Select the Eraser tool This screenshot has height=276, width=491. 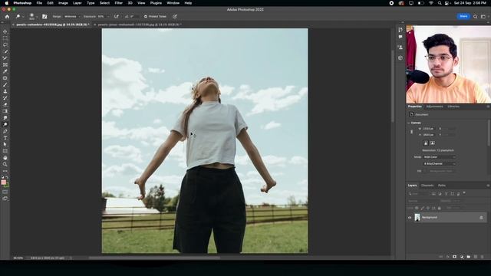(x=5, y=104)
